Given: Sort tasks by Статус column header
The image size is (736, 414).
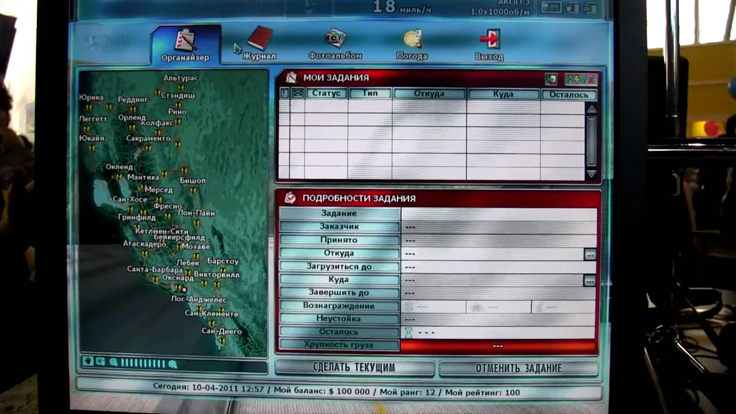Looking at the screenshot, I should (326, 94).
